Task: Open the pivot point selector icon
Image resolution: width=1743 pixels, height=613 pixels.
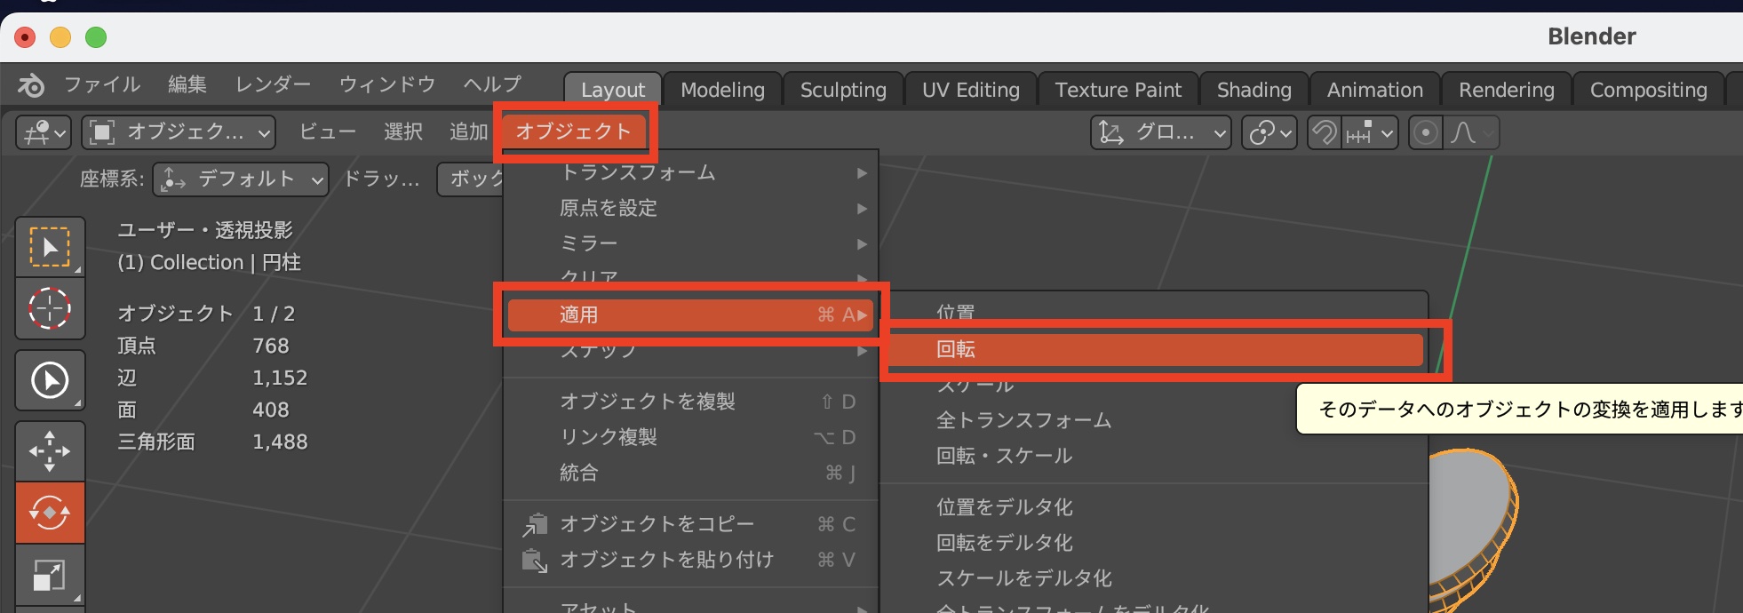Action: click(1269, 133)
